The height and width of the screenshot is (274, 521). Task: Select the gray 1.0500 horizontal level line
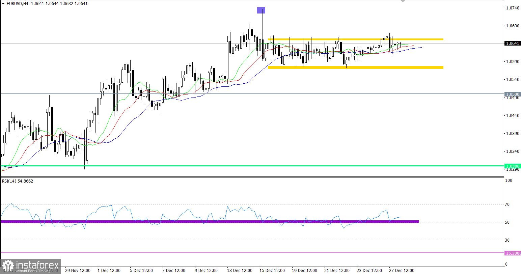(x=252, y=94)
